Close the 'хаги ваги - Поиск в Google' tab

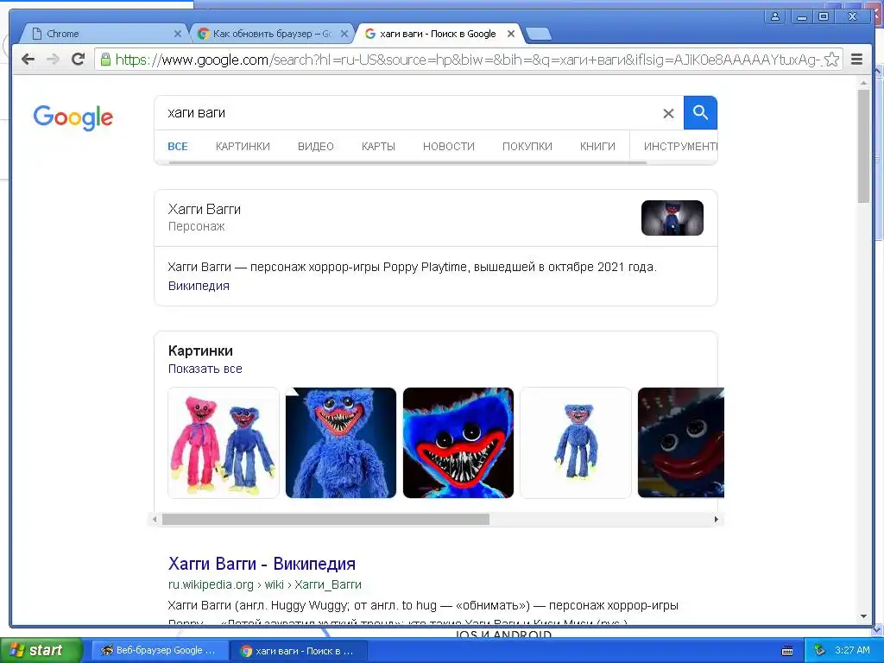(x=511, y=34)
